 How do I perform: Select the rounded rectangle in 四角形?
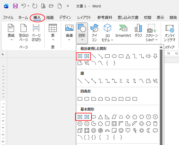(x=87, y=99)
